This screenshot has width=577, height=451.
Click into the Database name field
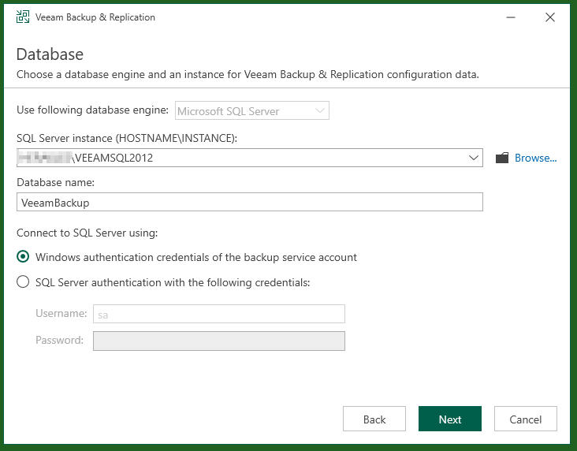point(250,202)
